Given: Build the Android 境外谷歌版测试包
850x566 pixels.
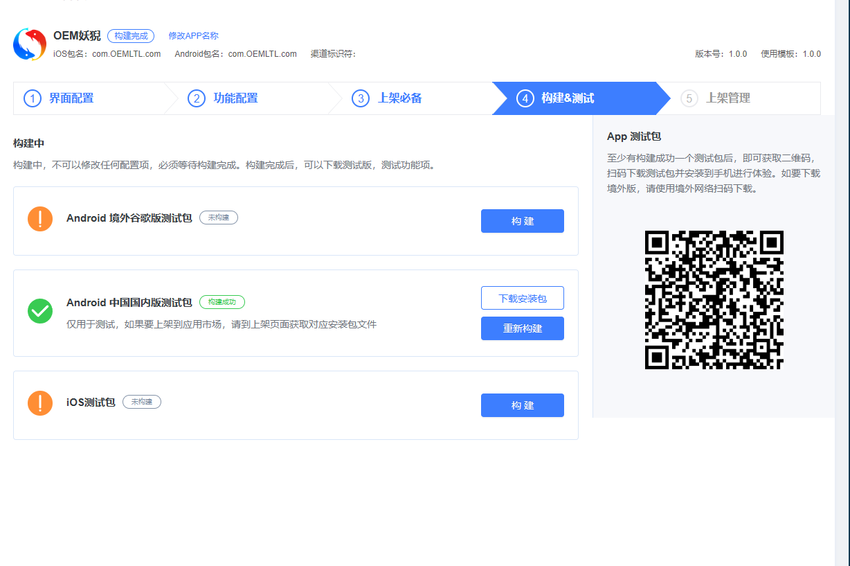Looking at the screenshot, I should coord(523,221).
